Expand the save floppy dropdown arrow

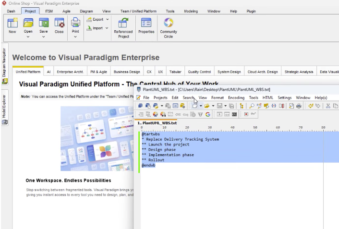226,106
